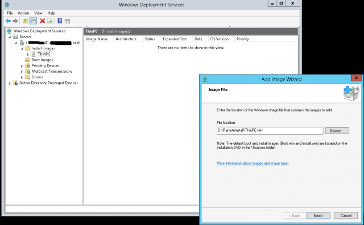This screenshot has height=225, width=364.
Task: Toggle the Show/Hide action pane icon
Action: pyautogui.click(x=67, y=22)
